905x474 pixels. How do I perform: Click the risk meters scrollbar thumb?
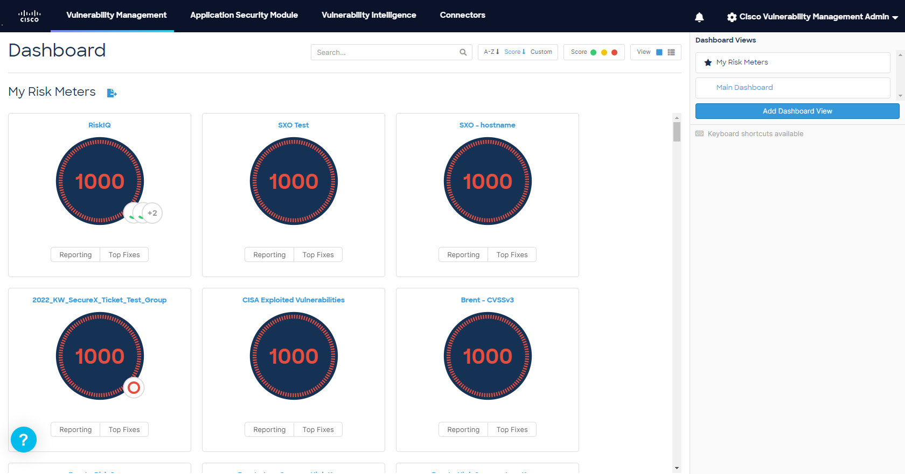(677, 132)
